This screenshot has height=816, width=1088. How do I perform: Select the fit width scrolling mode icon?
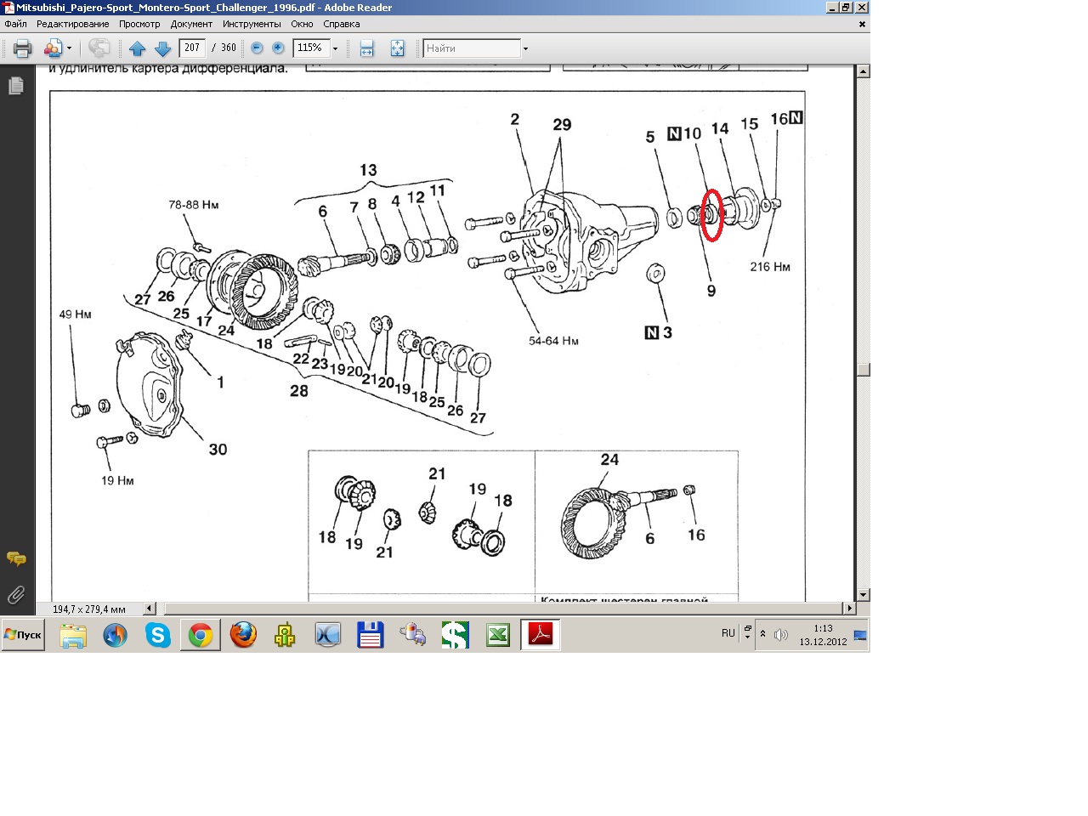(x=366, y=48)
